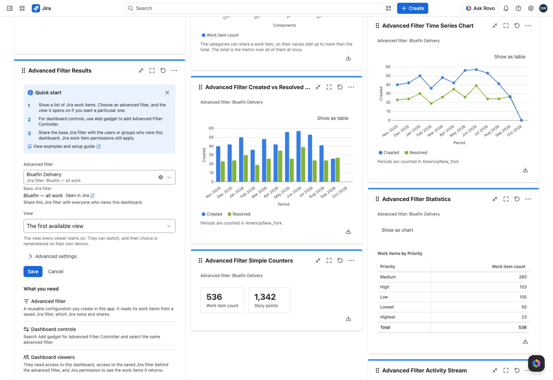Click the Save button
553x380 pixels.
pos(33,272)
